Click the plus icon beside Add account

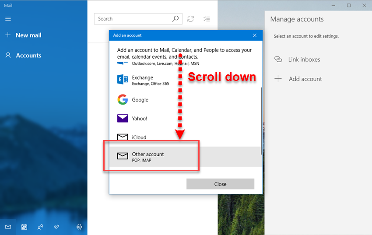click(x=278, y=78)
